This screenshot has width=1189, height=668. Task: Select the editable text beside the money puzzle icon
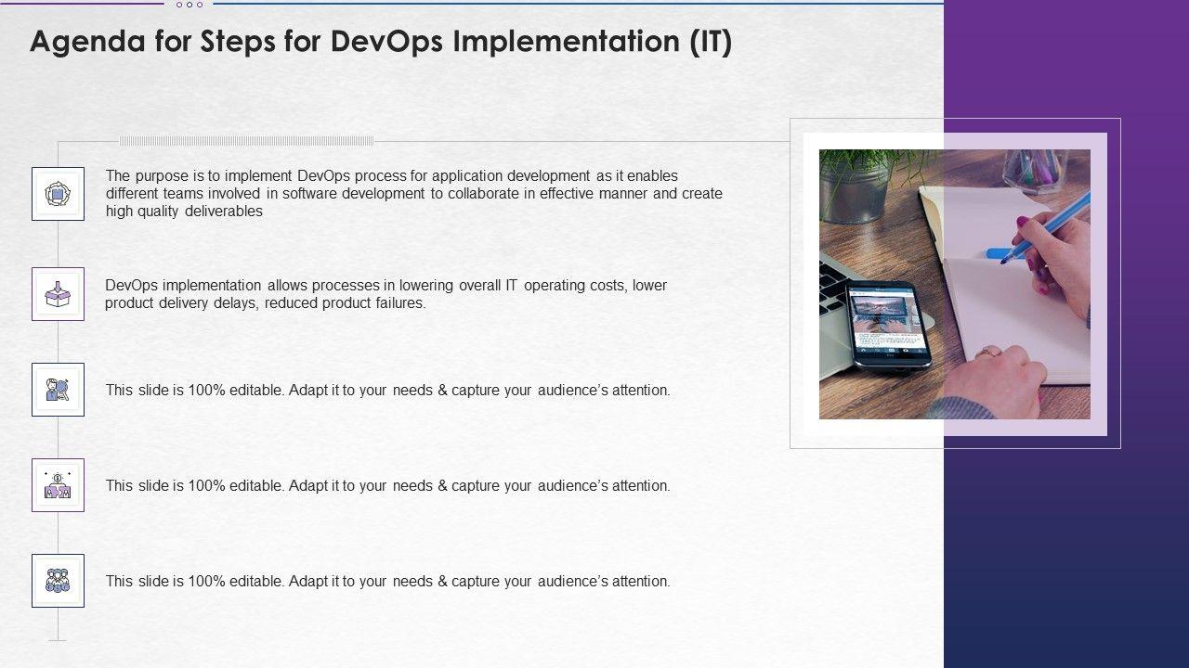pyautogui.click(x=387, y=486)
